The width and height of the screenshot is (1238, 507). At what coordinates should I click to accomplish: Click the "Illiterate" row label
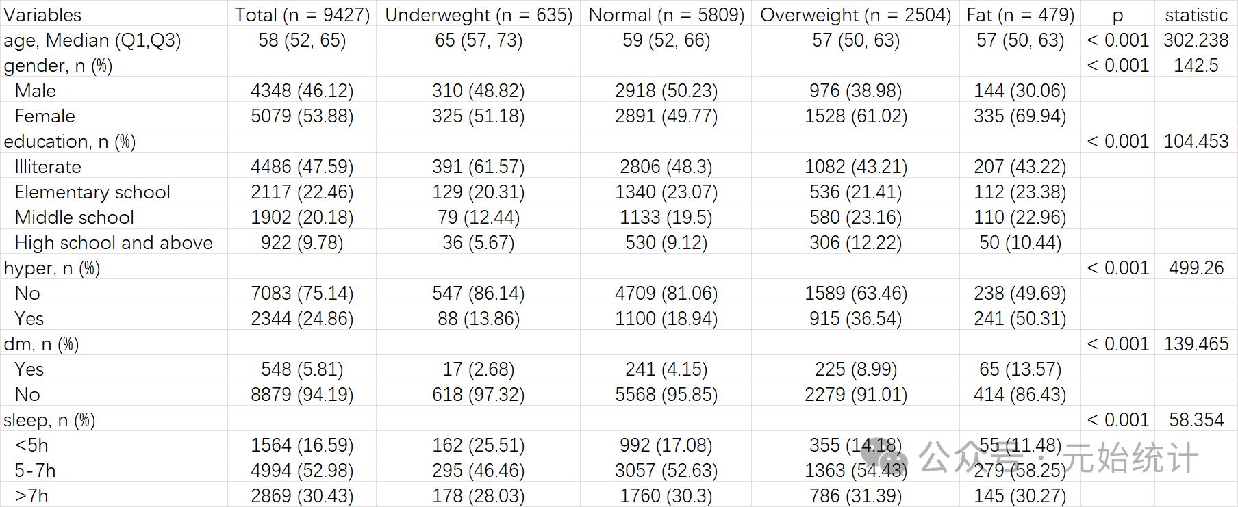(48, 167)
